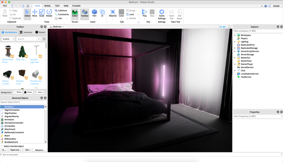Activate the Scale tool
Image resolution: width=283 pixels, height=162 pixels.
pos(42,13)
